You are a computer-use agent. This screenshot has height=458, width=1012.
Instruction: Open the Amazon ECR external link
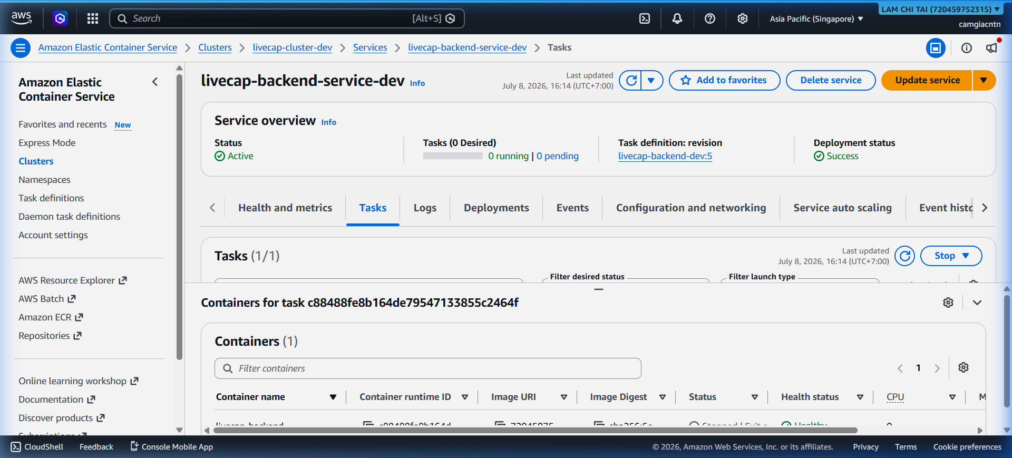coord(51,317)
